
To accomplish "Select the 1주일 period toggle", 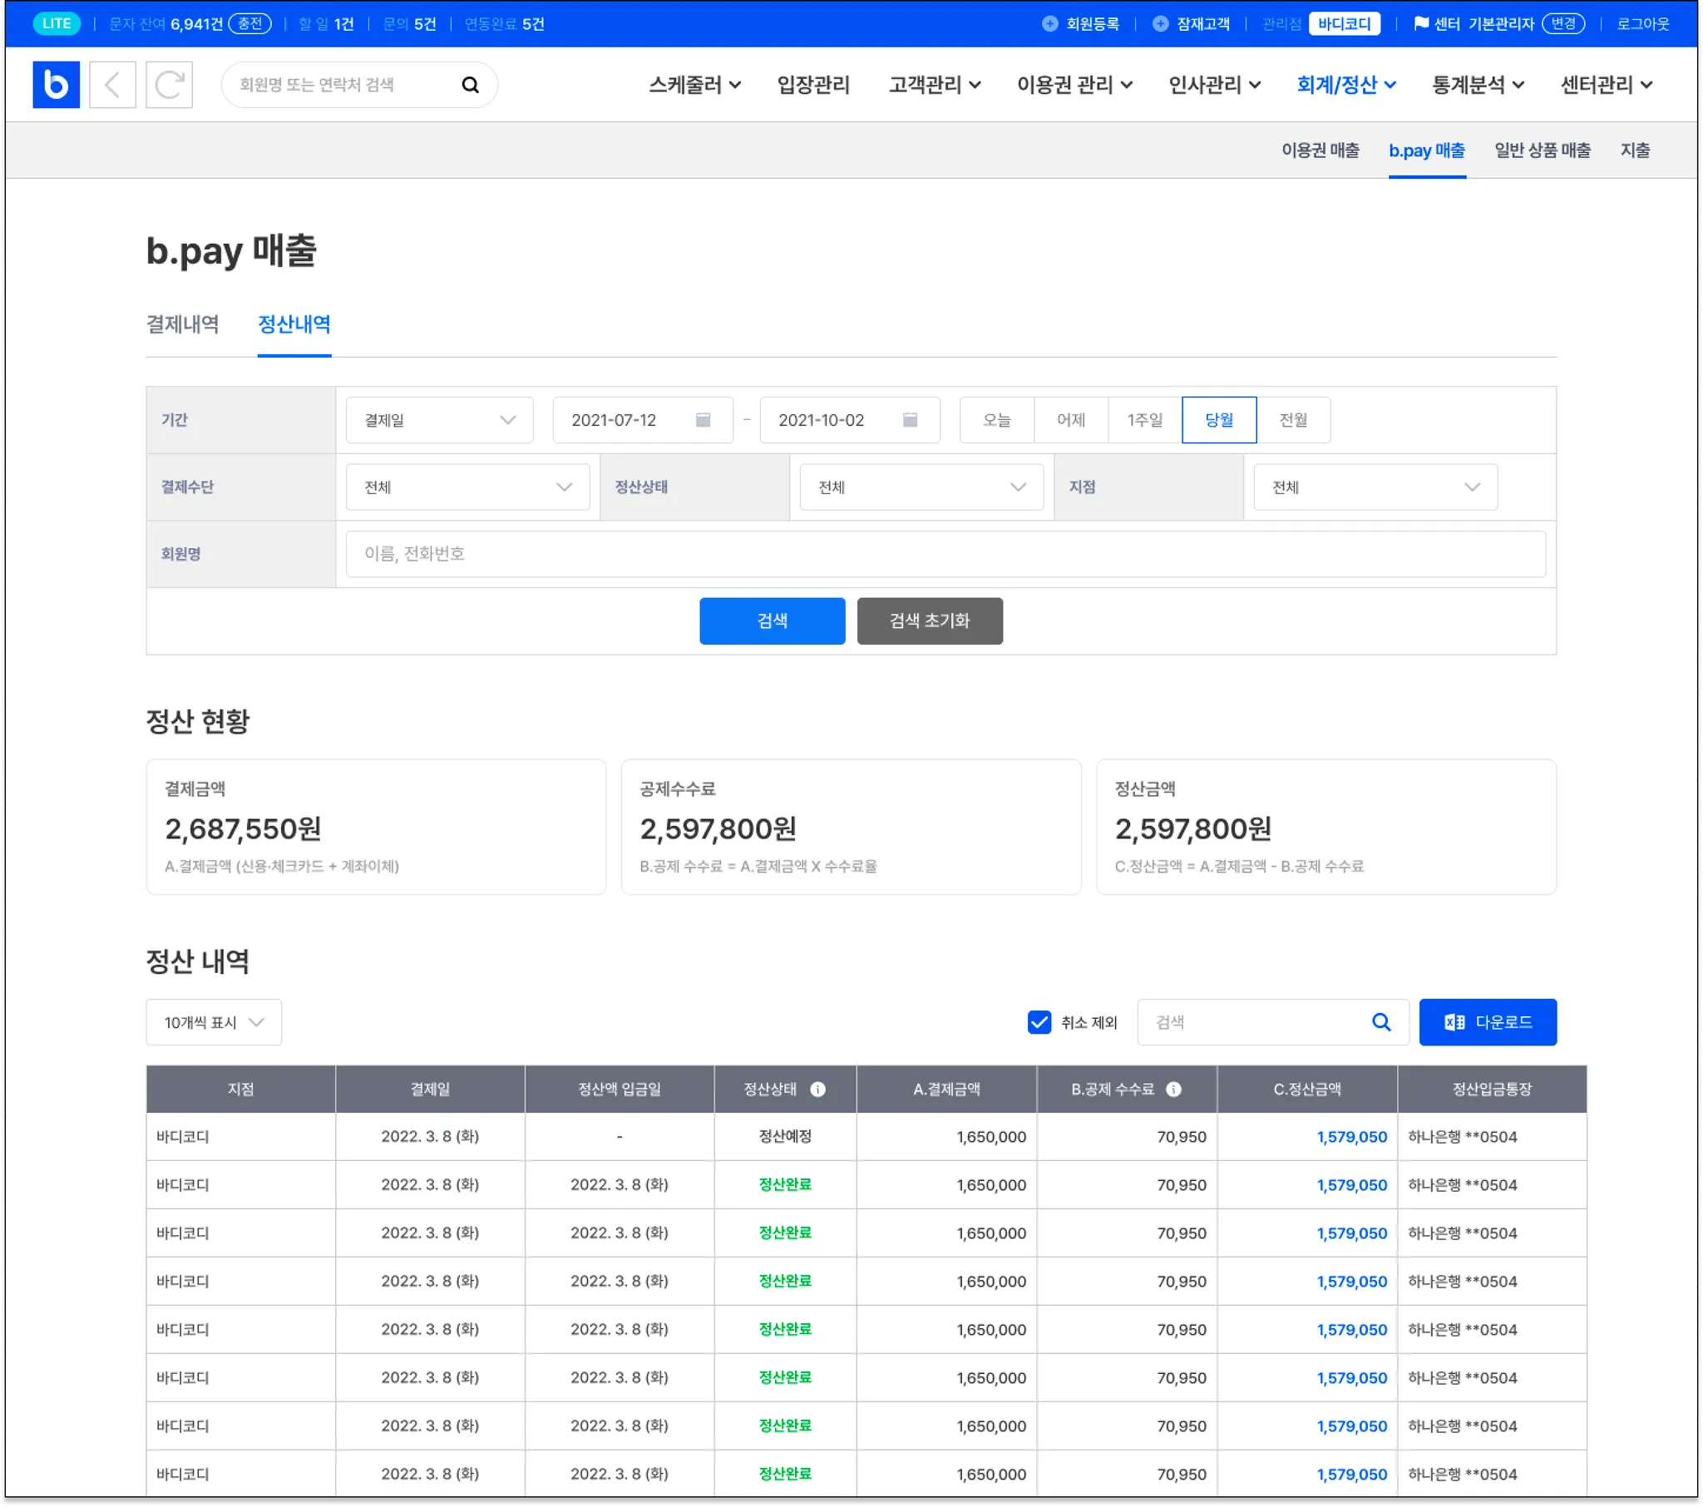I will pos(1144,420).
